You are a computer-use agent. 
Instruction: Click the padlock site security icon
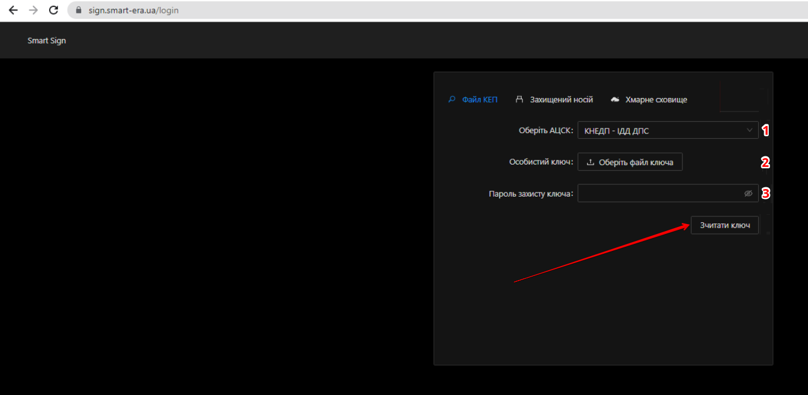coord(79,11)
